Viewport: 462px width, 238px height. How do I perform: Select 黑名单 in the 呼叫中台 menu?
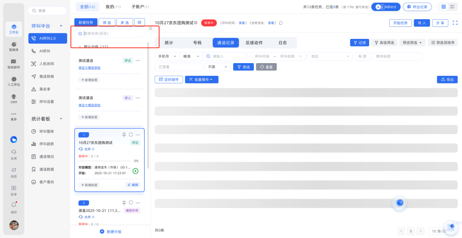(46, 89)
